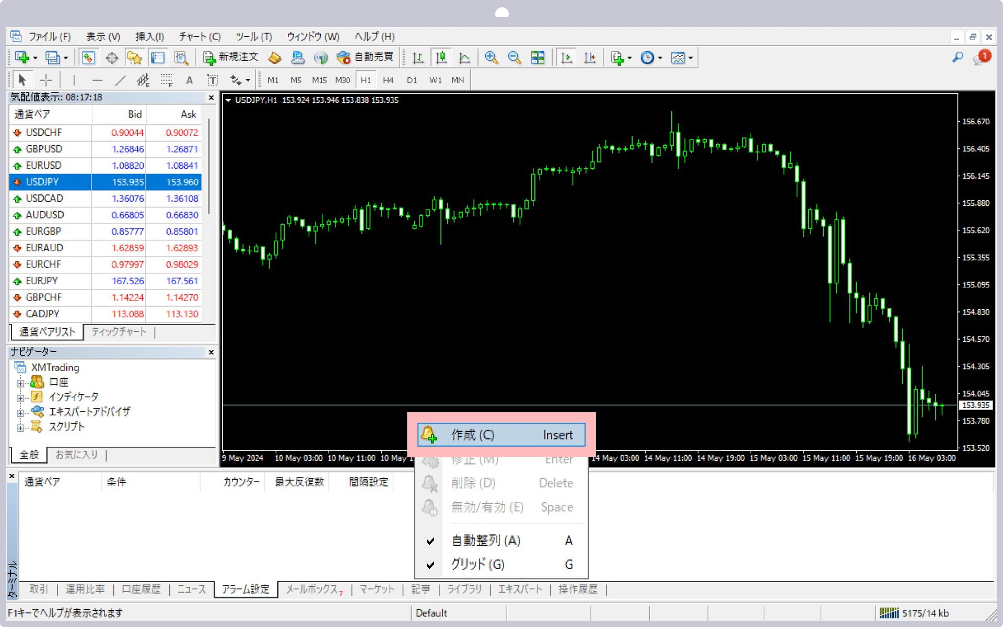Click the zoom out magnifier icon
The width and height of the screenshot is (1003, 627).
[x=515, y=57]
